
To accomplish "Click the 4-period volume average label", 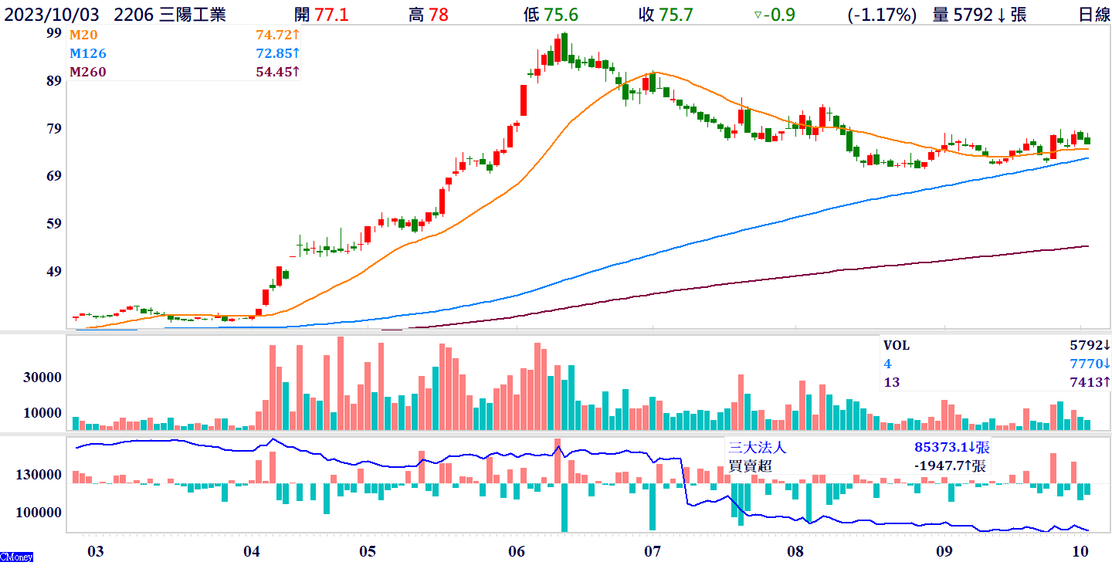I will pos(887,364).
